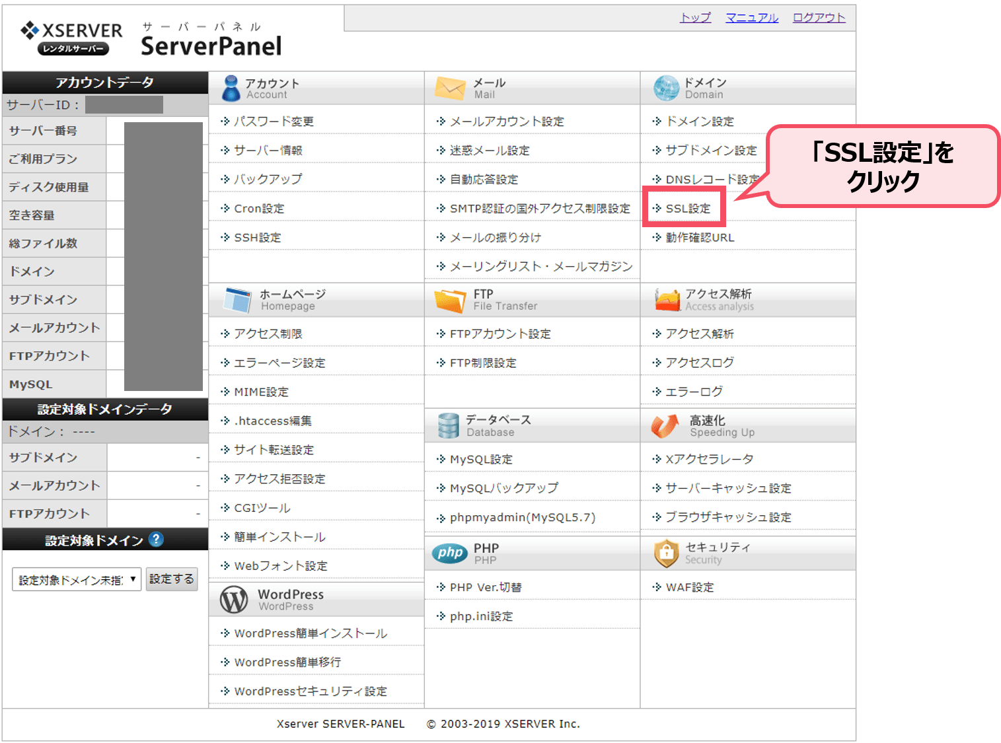Viewport: 1001px width, 743px height.
Task: Open WAF設定
Action: point(690,587)
